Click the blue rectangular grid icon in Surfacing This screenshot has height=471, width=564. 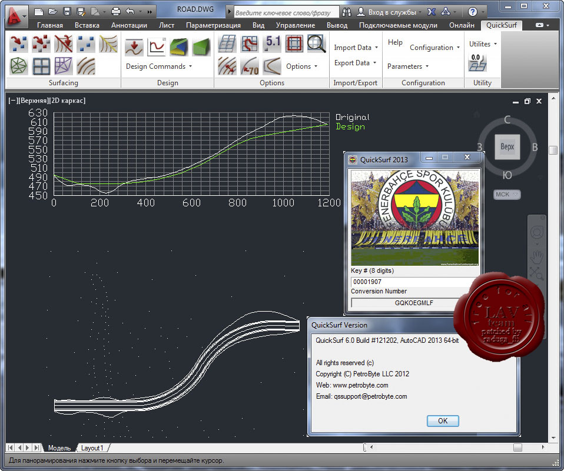[x=41, y=66]
